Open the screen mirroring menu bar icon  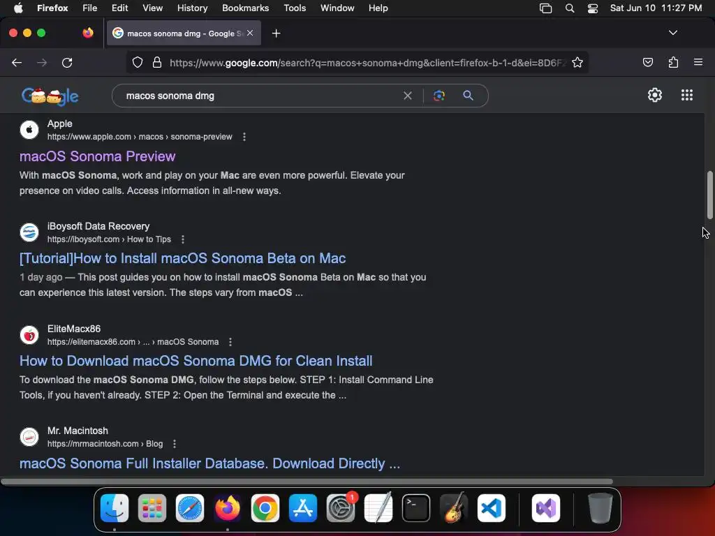pos(545,8)
